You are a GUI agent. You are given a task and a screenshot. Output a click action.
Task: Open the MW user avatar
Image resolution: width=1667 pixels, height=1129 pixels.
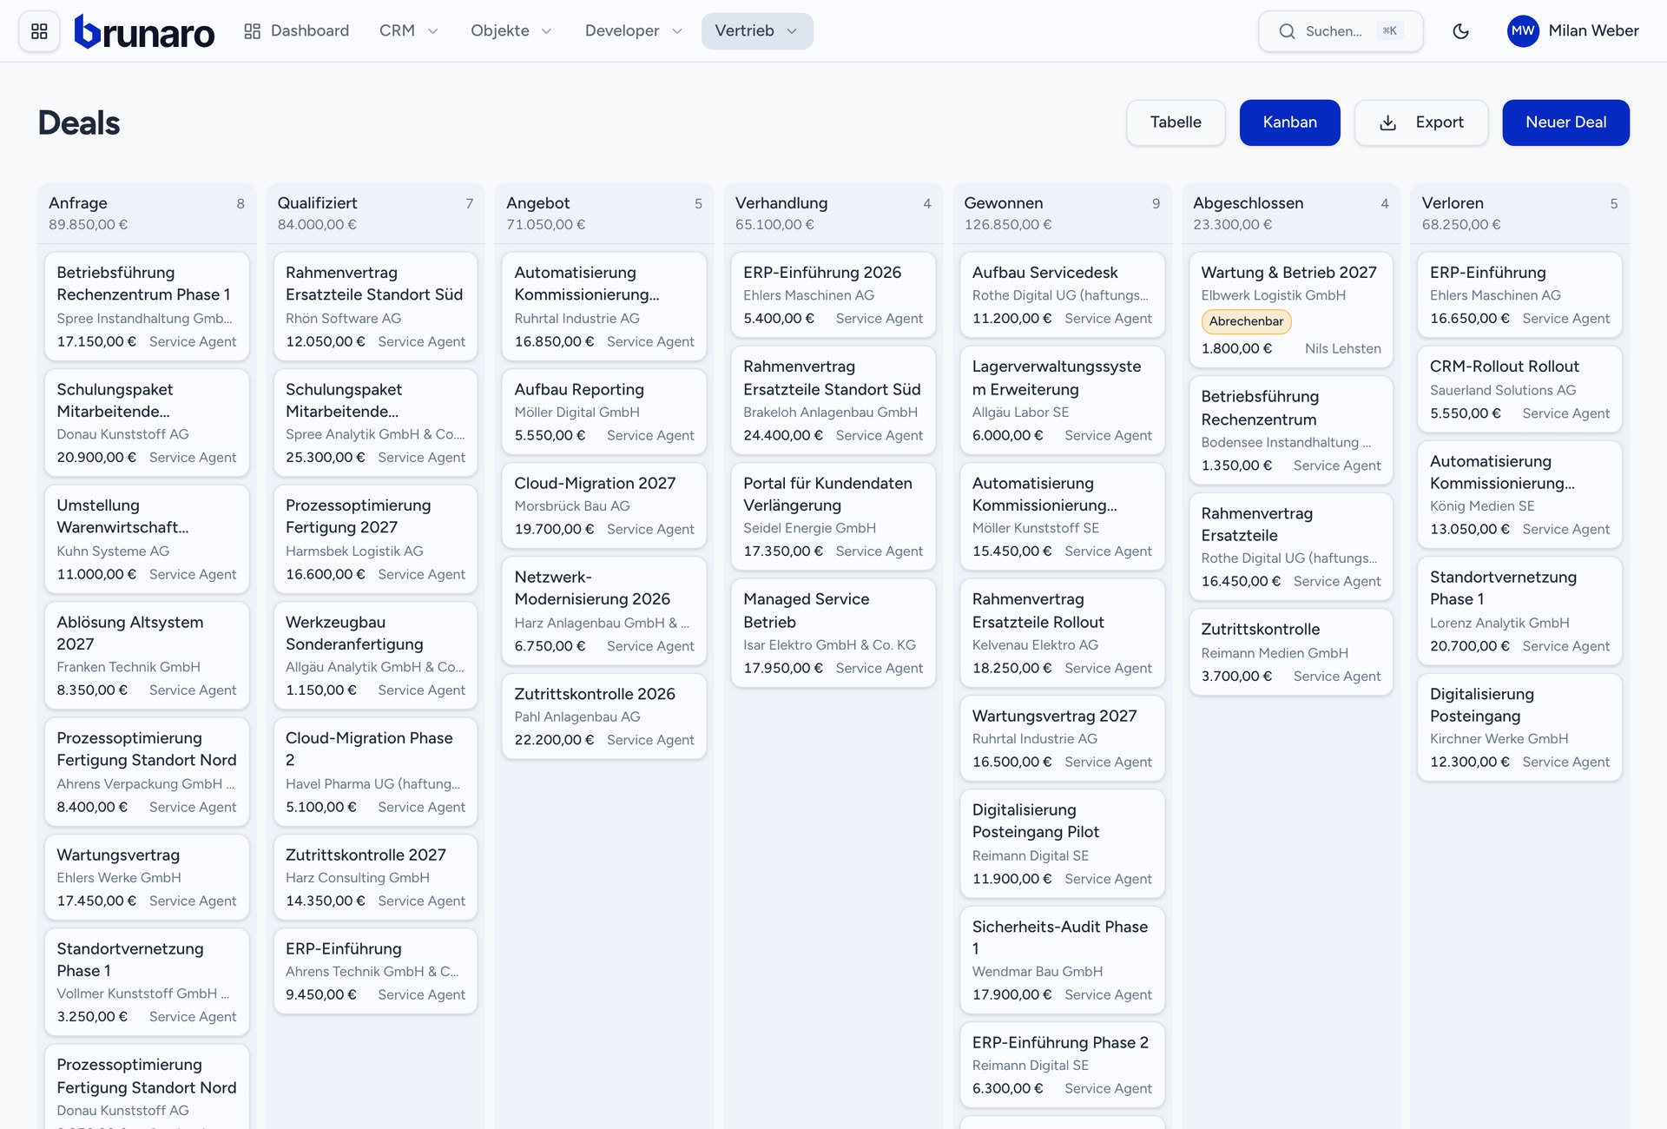point(1523,31)
